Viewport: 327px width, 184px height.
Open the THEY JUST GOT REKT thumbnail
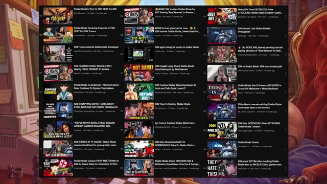click(x=222, y=16)
